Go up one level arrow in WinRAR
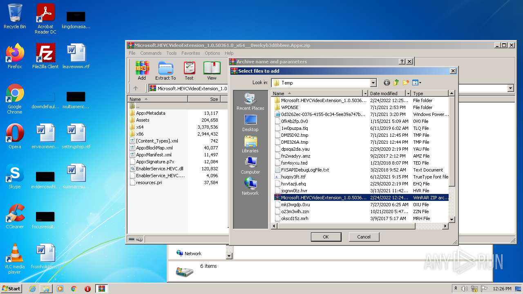Image resolution: width=523 pixels, height=294 pixels. [136, 88]
